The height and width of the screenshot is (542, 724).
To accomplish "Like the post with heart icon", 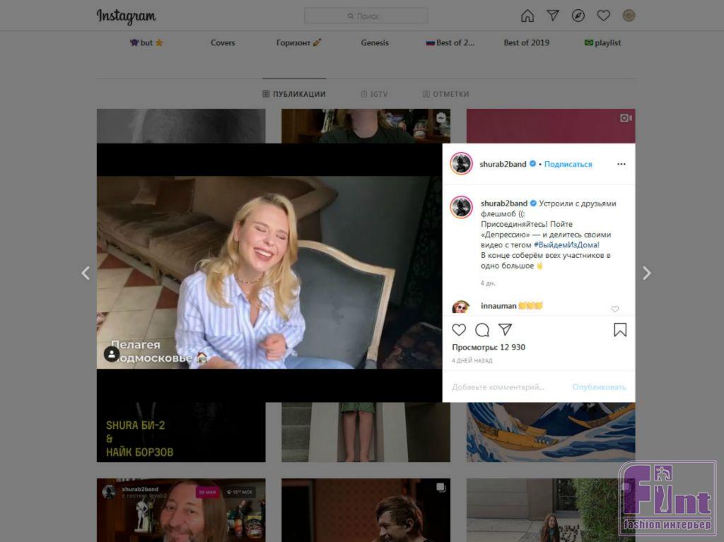I will pyautogui.click(x=459, y=330).
